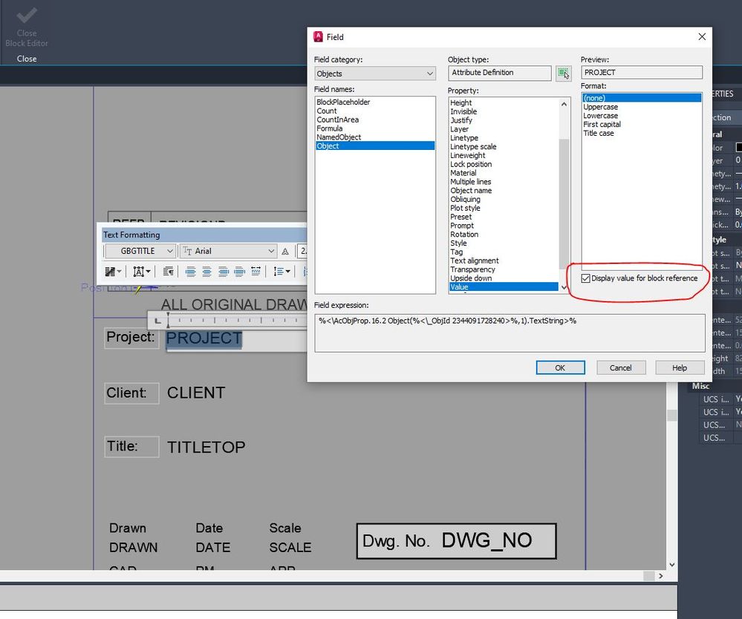Select CountInArea in Field names
The height and width of the screenshot is (619, 742).
pos(337,119)
